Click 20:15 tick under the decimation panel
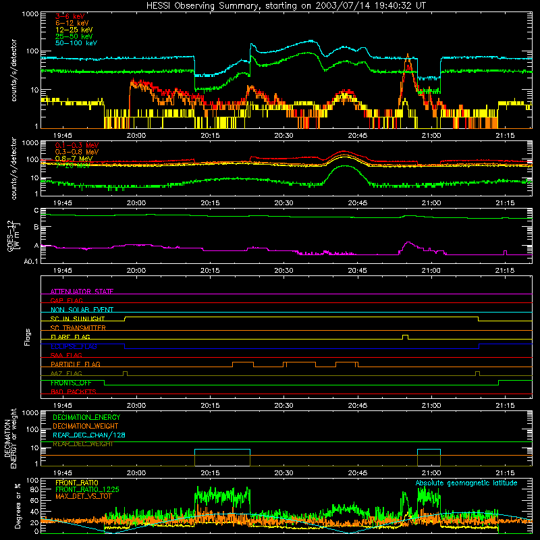The height and width of the screenshot is (540, 540). (210, 473)
